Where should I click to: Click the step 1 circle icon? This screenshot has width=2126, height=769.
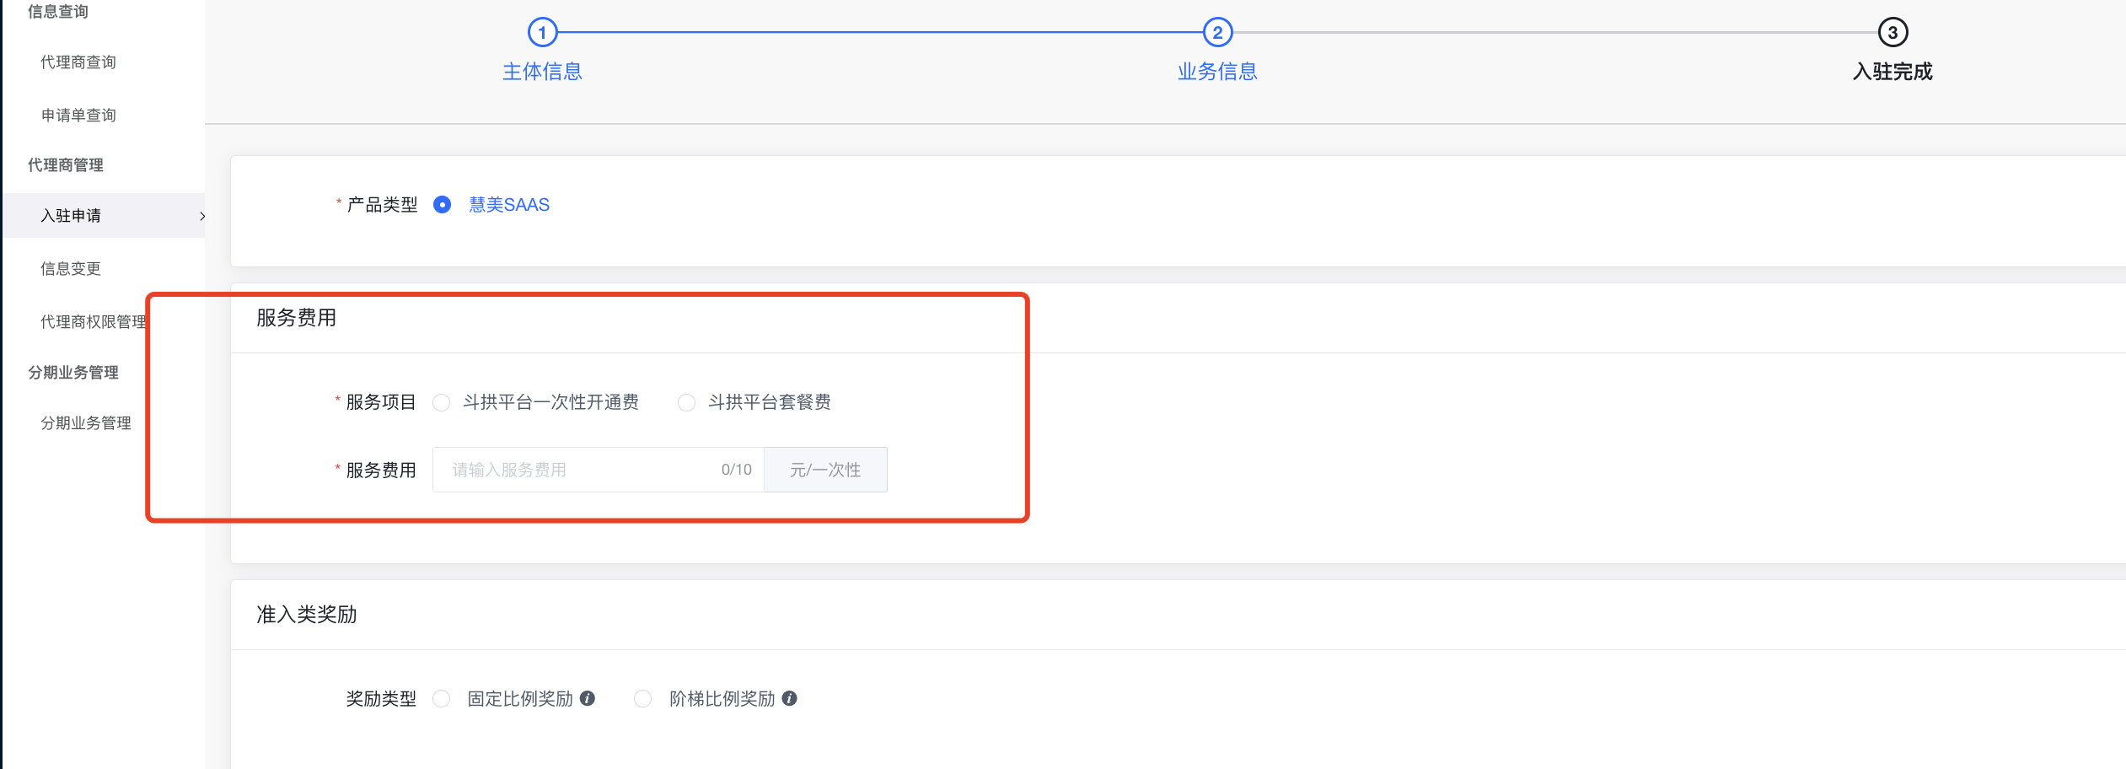(542, 33)
